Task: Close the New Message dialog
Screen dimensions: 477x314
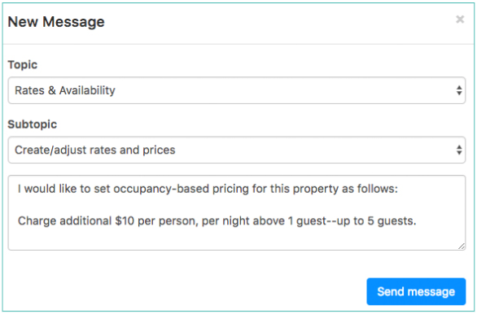Action: pos(460,20)
